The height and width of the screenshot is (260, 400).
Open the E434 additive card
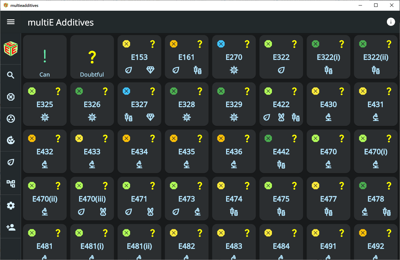click(x=139, y=151)
